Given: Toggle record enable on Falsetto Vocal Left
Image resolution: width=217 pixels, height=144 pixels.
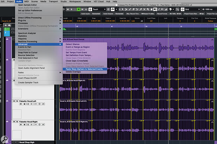Looking at the screenshot, I should coord(21,104).
